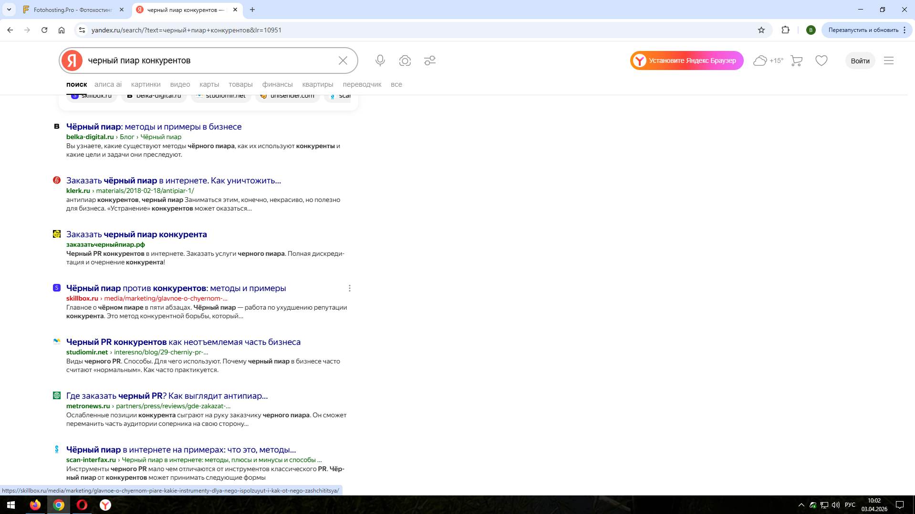The width and height of the screenshot is (915, 514).
Task: Open metronews result Где заказать черный PR
Action: pos(167,396)
